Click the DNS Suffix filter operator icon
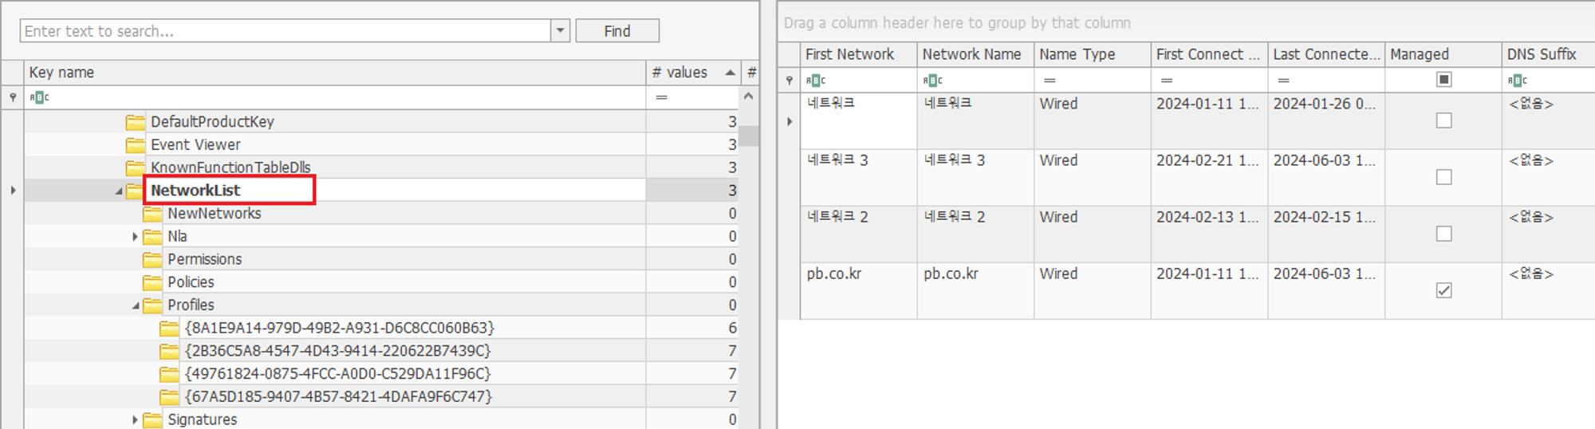The width and height of the screenshot is (1595, 429). (1518, 81)
